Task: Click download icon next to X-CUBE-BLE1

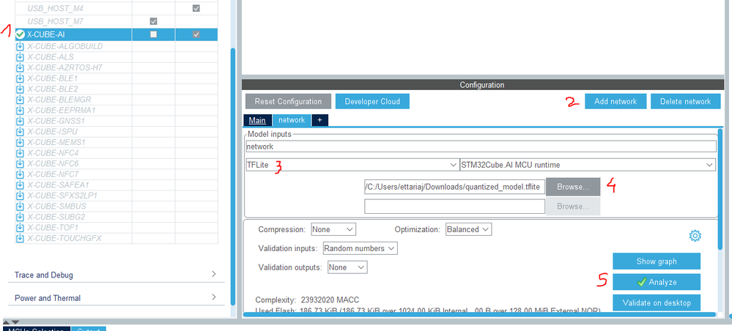Action: tap(20, 78)
